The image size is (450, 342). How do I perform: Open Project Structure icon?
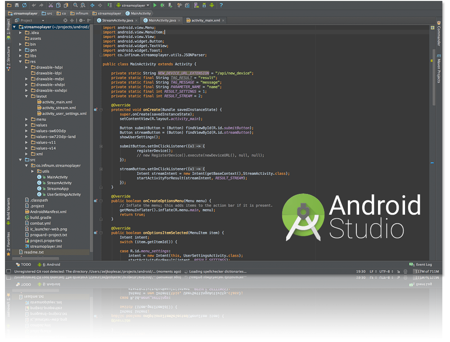187,5
